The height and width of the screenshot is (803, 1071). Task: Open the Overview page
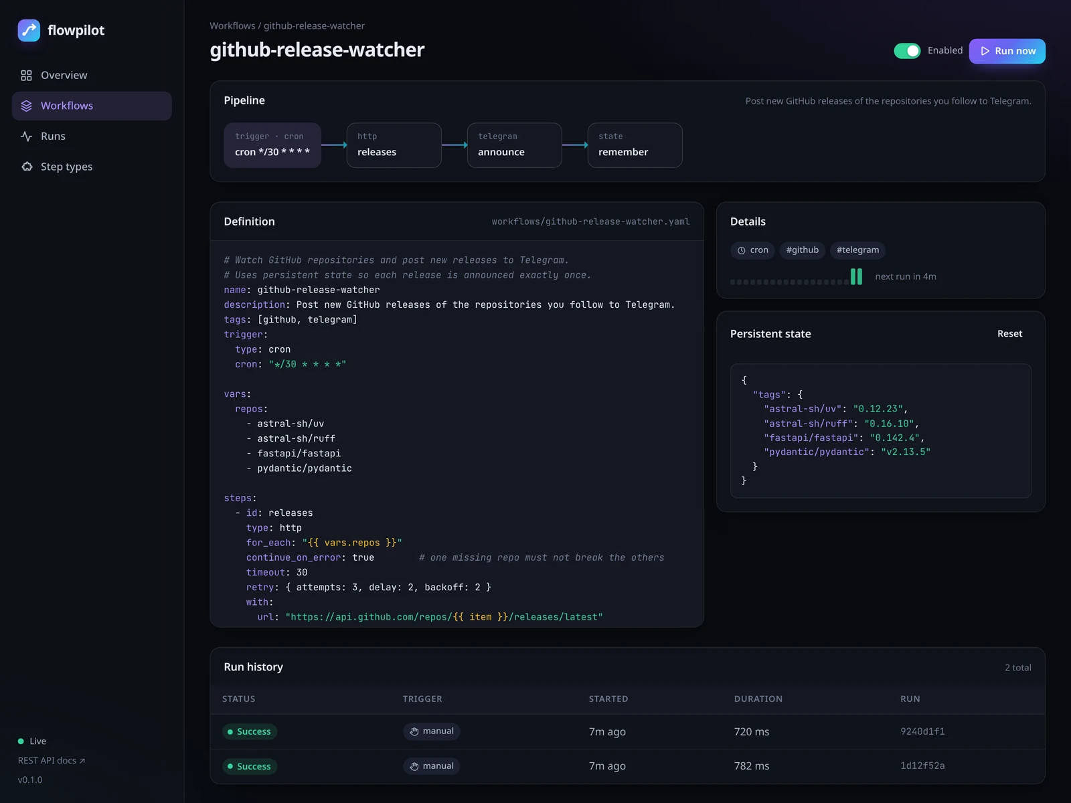(92, 76)
